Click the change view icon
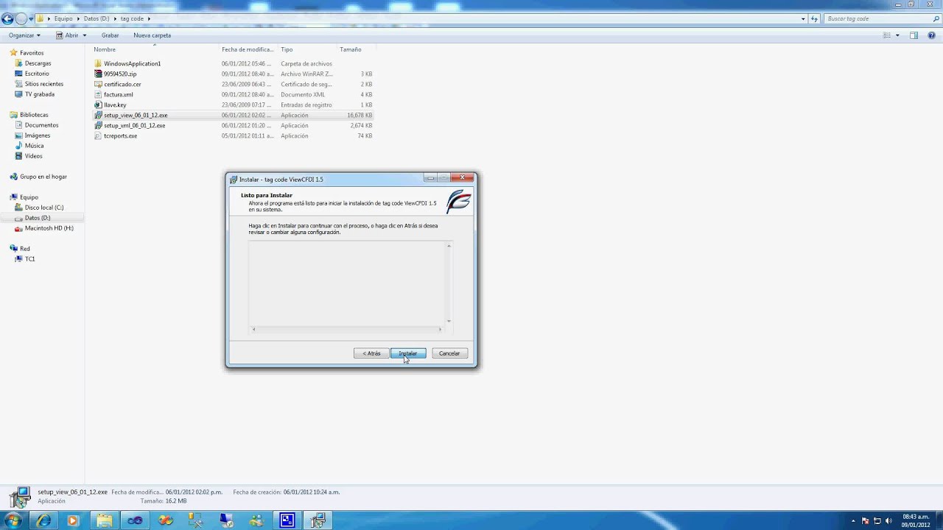The width and height of the screenshot is (943, 530). tap(887, 35)
